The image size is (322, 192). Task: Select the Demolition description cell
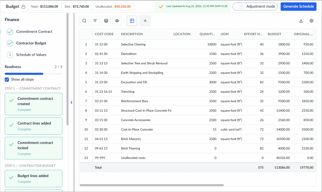point(129,54)
